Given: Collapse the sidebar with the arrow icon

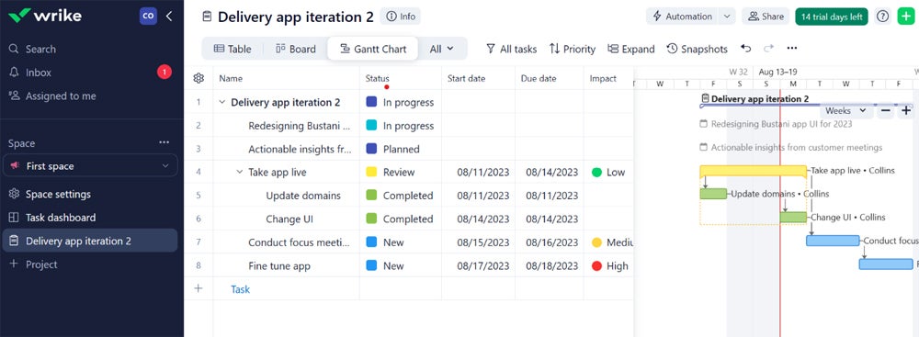Looking at the screenshot, I should click(169, 17).
